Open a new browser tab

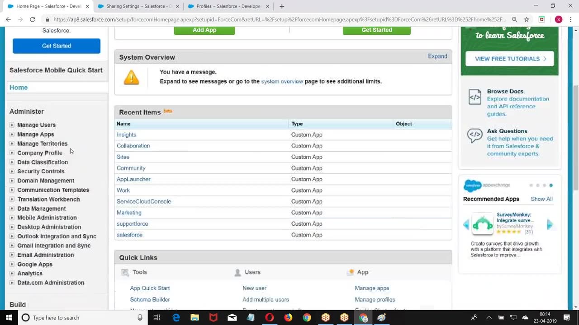tap(282, 6)
